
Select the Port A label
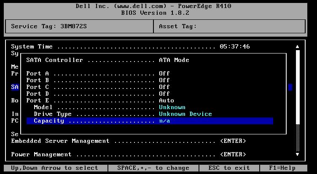38,73
